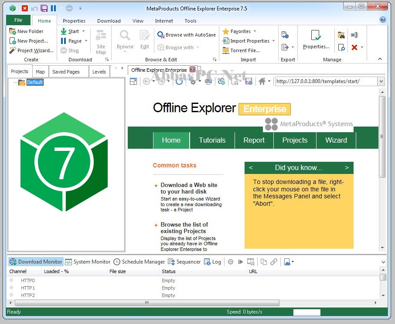395x324 pixels.
Task: Click the URL address input field
Action: tap(326, 81)
